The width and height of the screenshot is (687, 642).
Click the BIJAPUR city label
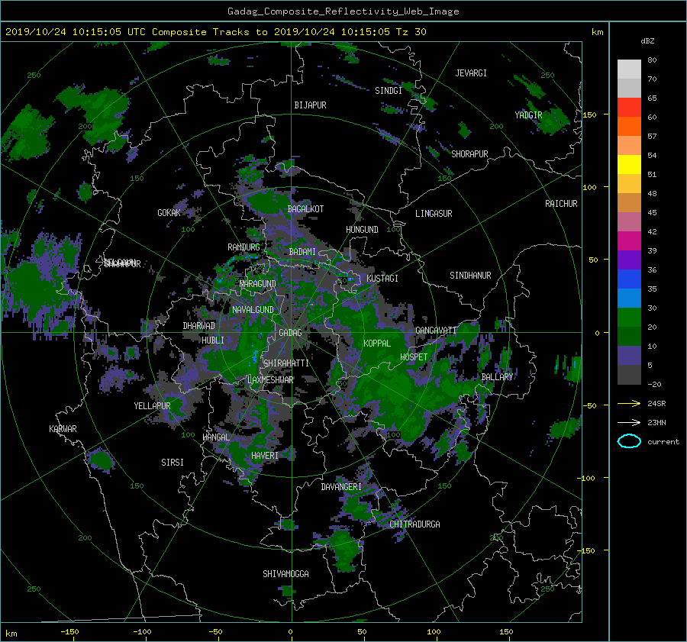(310, 105)
